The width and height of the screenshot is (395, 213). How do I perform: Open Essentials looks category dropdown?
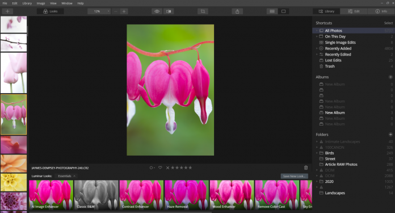(x=66, y=176)
